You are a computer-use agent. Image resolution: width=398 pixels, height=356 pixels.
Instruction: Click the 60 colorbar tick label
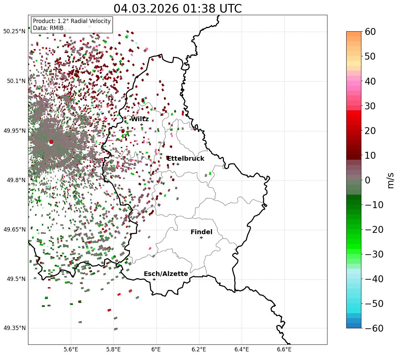[370, 32]
